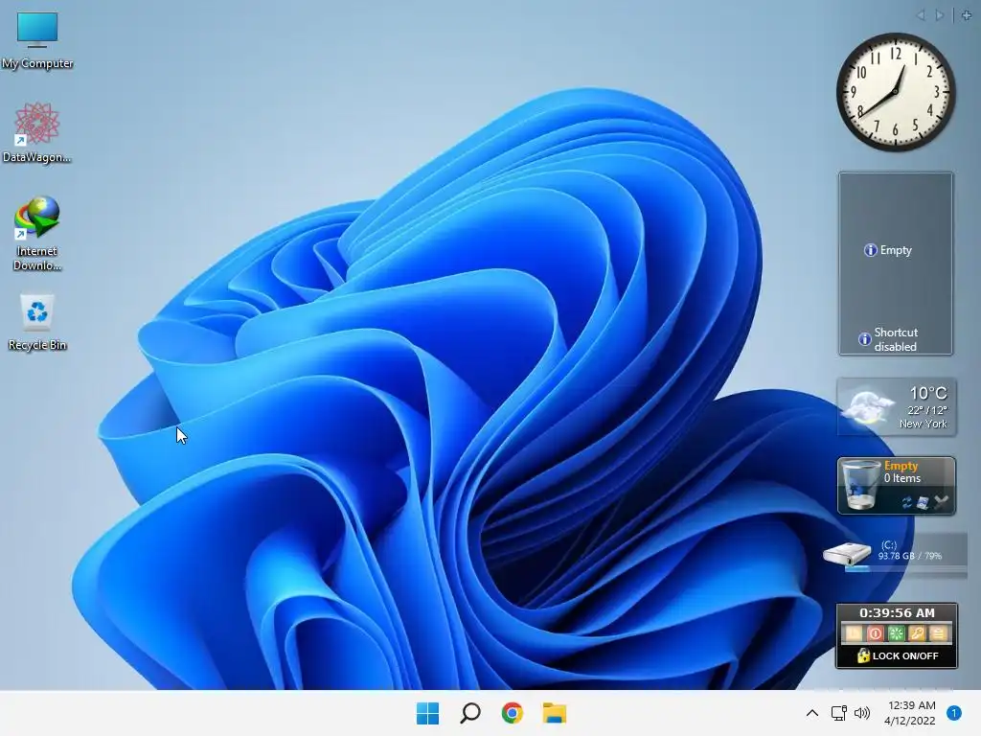Click the orange key button in lock gadget
This screenshot has width=981, height=736.
pyautogui.click(x=917, y=633)
